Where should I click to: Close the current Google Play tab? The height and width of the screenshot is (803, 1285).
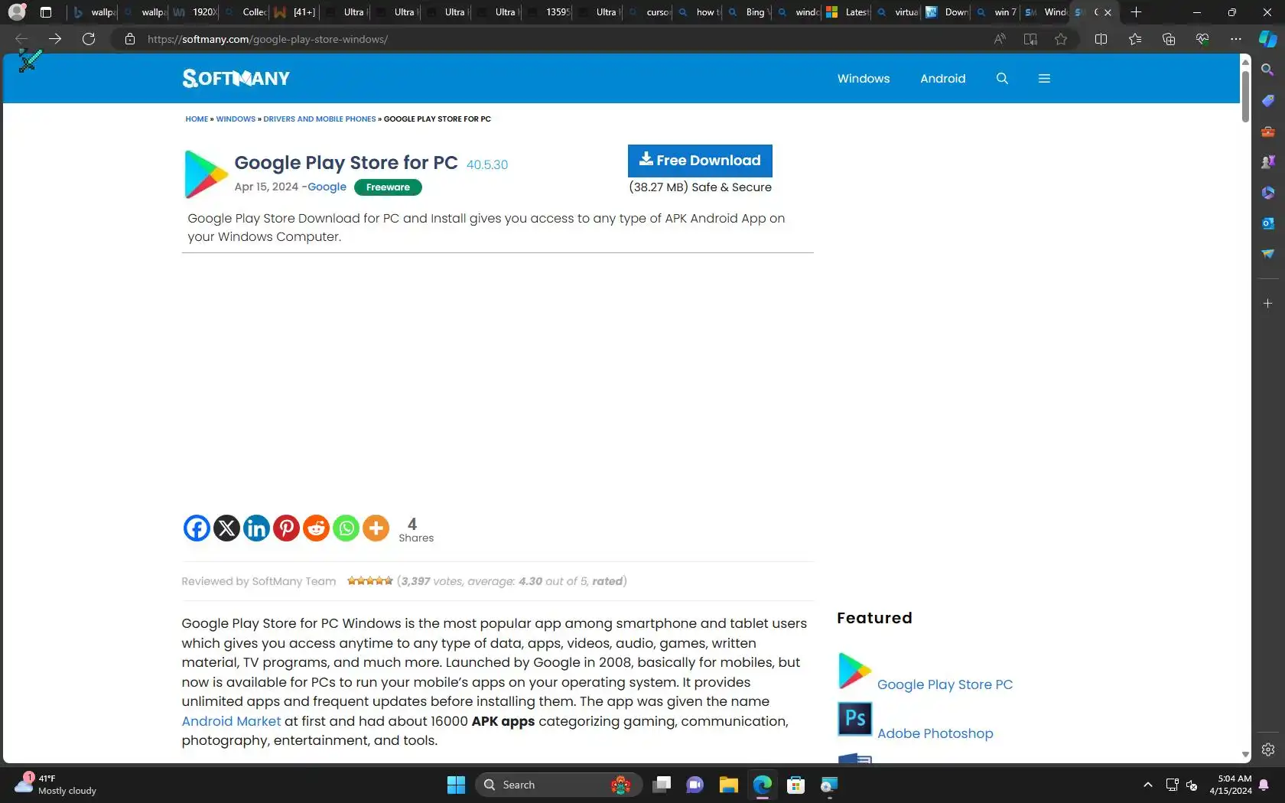click(x=1108, y=12)
